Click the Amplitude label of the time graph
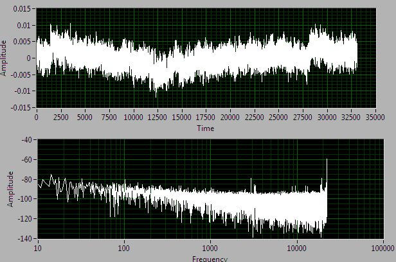This screenshot has height=262, width=396. (4, 58)
